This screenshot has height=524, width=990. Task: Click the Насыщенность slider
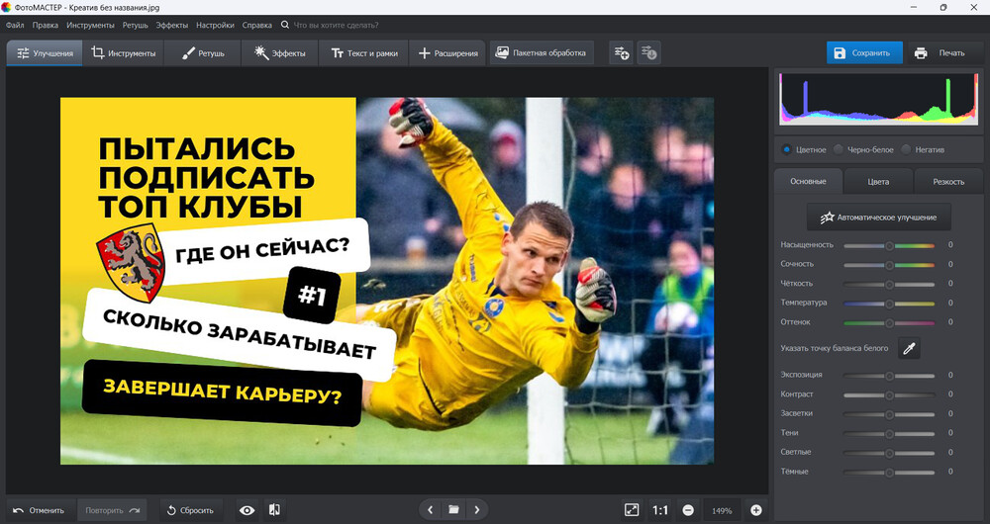click(x=889, y=245)
